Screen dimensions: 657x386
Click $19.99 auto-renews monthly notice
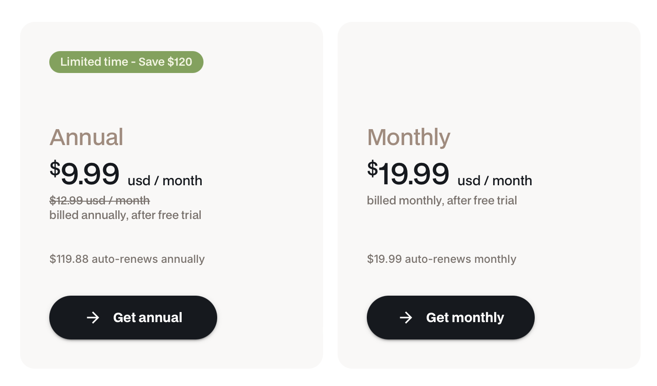tap(442, 259)
